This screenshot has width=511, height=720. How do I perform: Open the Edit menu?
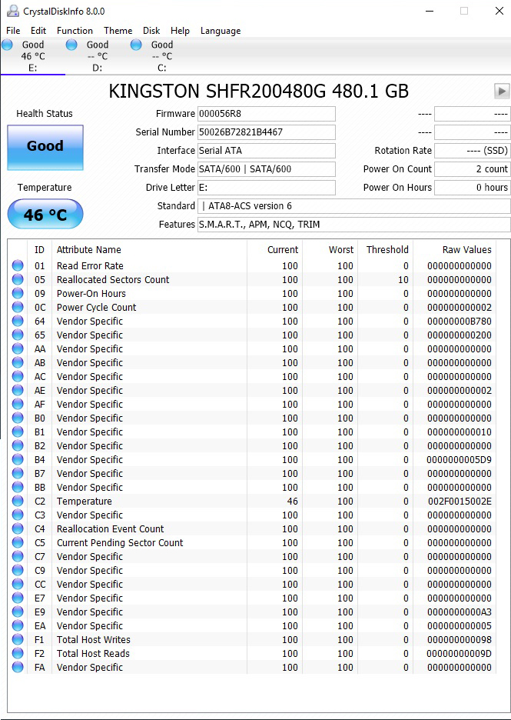click(x=38, y=31)
